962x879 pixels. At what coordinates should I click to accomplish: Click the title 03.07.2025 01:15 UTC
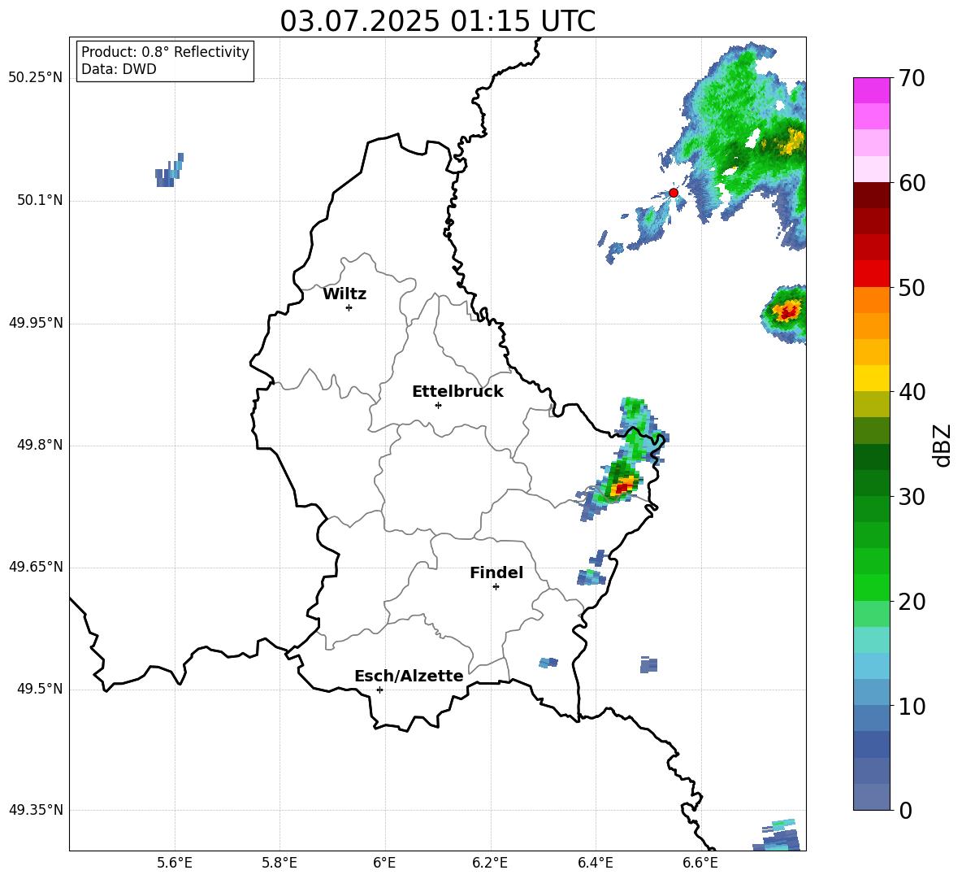pyautogui.click(x=437, y=21)
